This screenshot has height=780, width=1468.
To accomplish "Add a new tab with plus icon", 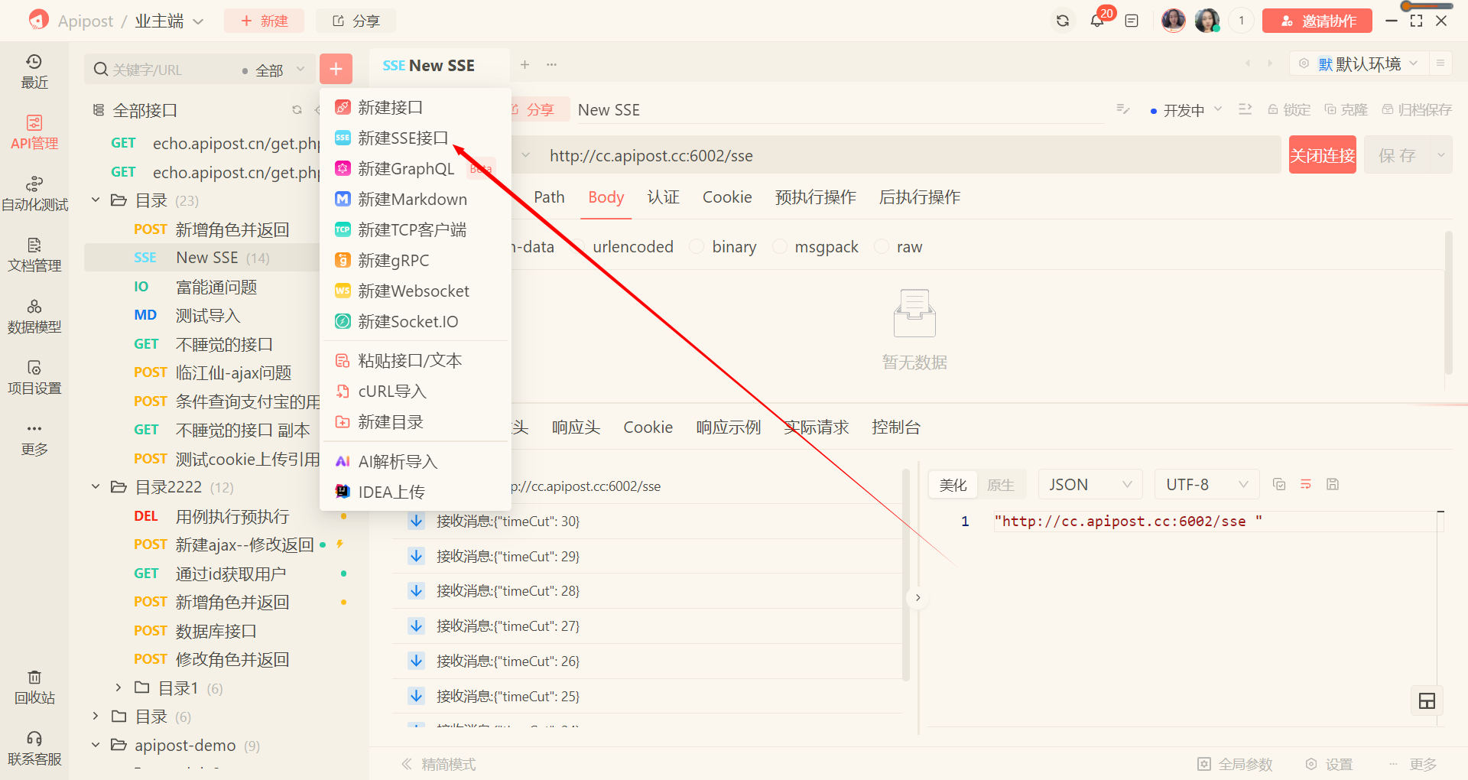I will pyautogui.click(x=525, y=65).
